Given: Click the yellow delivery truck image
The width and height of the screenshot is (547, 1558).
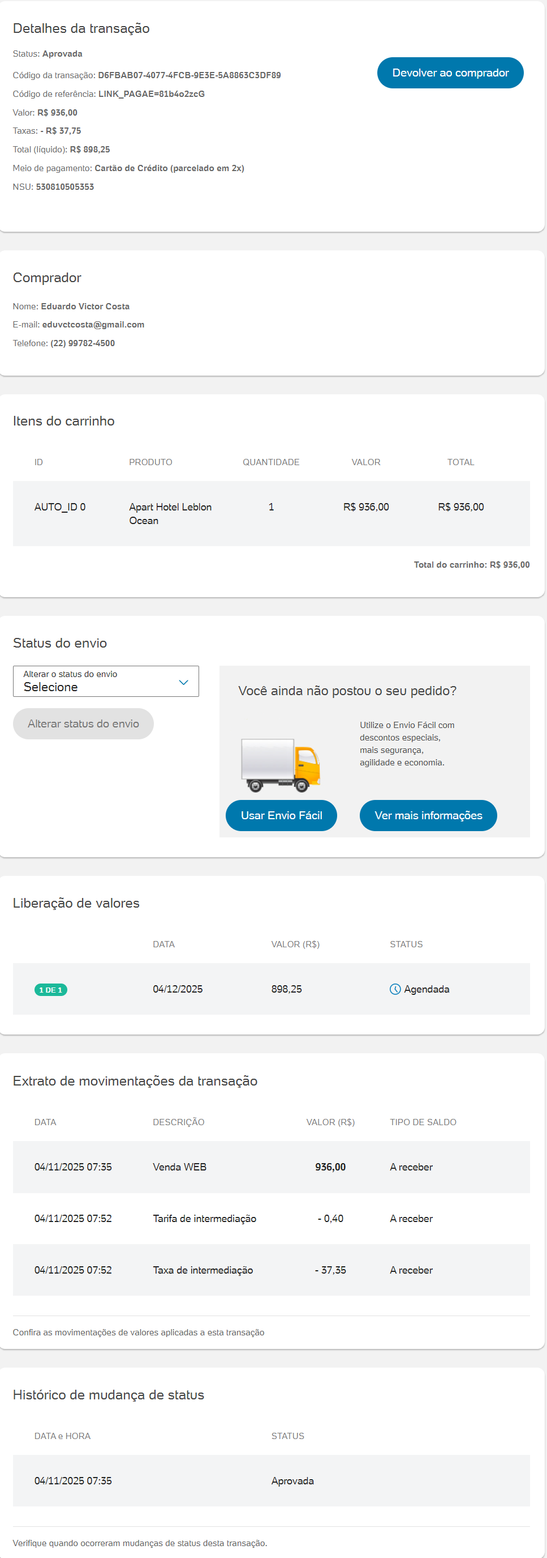Looking at the screenshot, I should (280, 764).
